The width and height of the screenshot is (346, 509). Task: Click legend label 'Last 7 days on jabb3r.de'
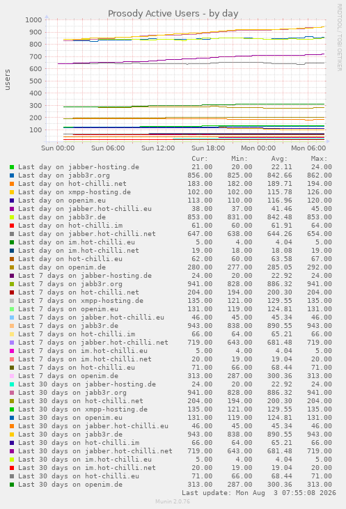[x=68, y=326]
